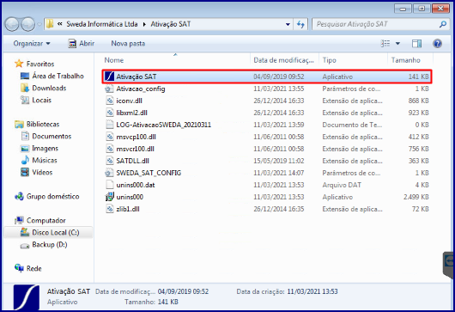Click the unins000.dat file icon
Viewport: 455px width, 312px height.
109,185
